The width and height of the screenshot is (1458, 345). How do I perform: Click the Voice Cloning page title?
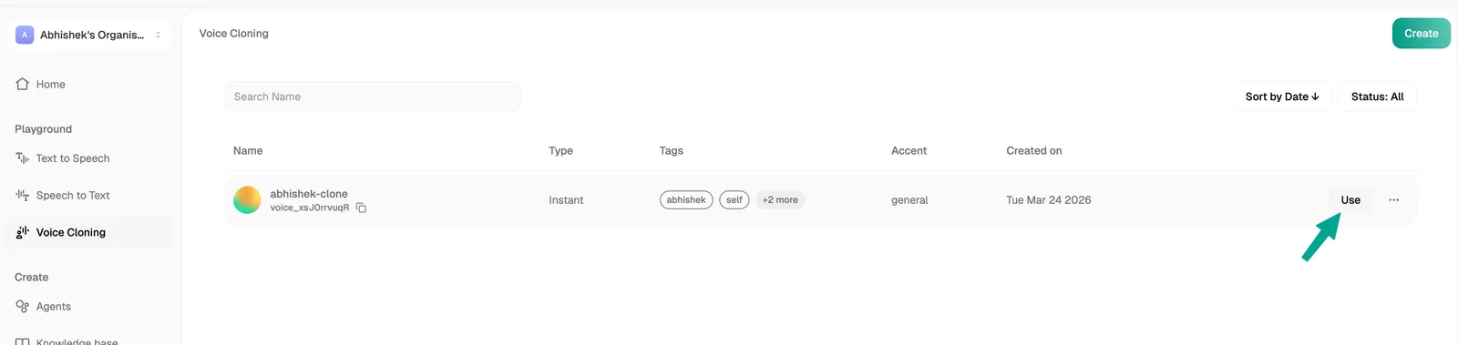tap(234, 34)
